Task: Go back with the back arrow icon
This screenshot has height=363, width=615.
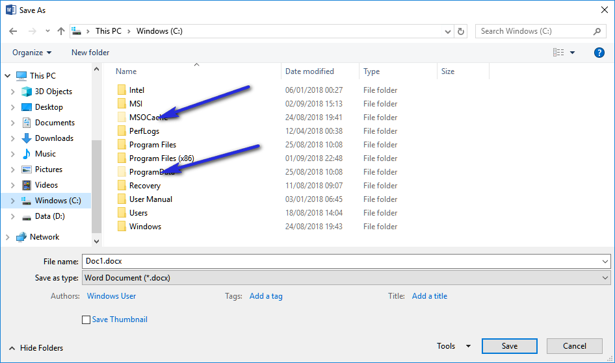Action: point(13,31)
